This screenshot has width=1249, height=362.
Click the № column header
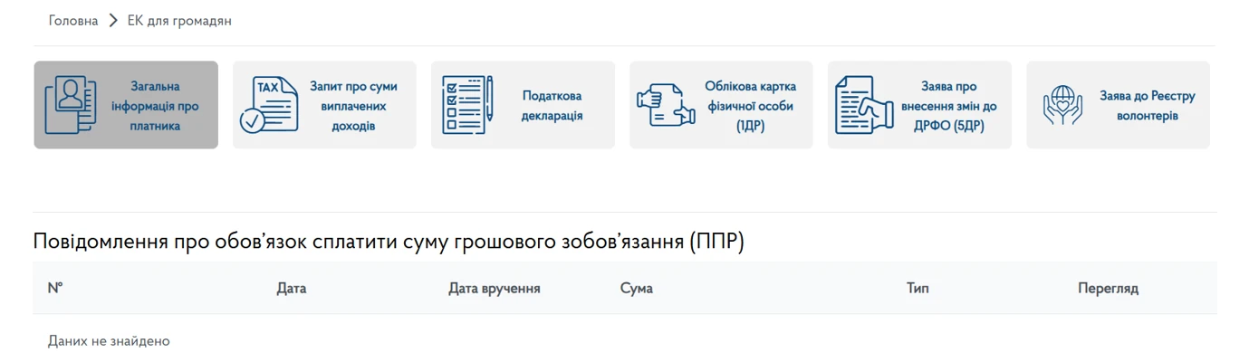coord(55,289)
